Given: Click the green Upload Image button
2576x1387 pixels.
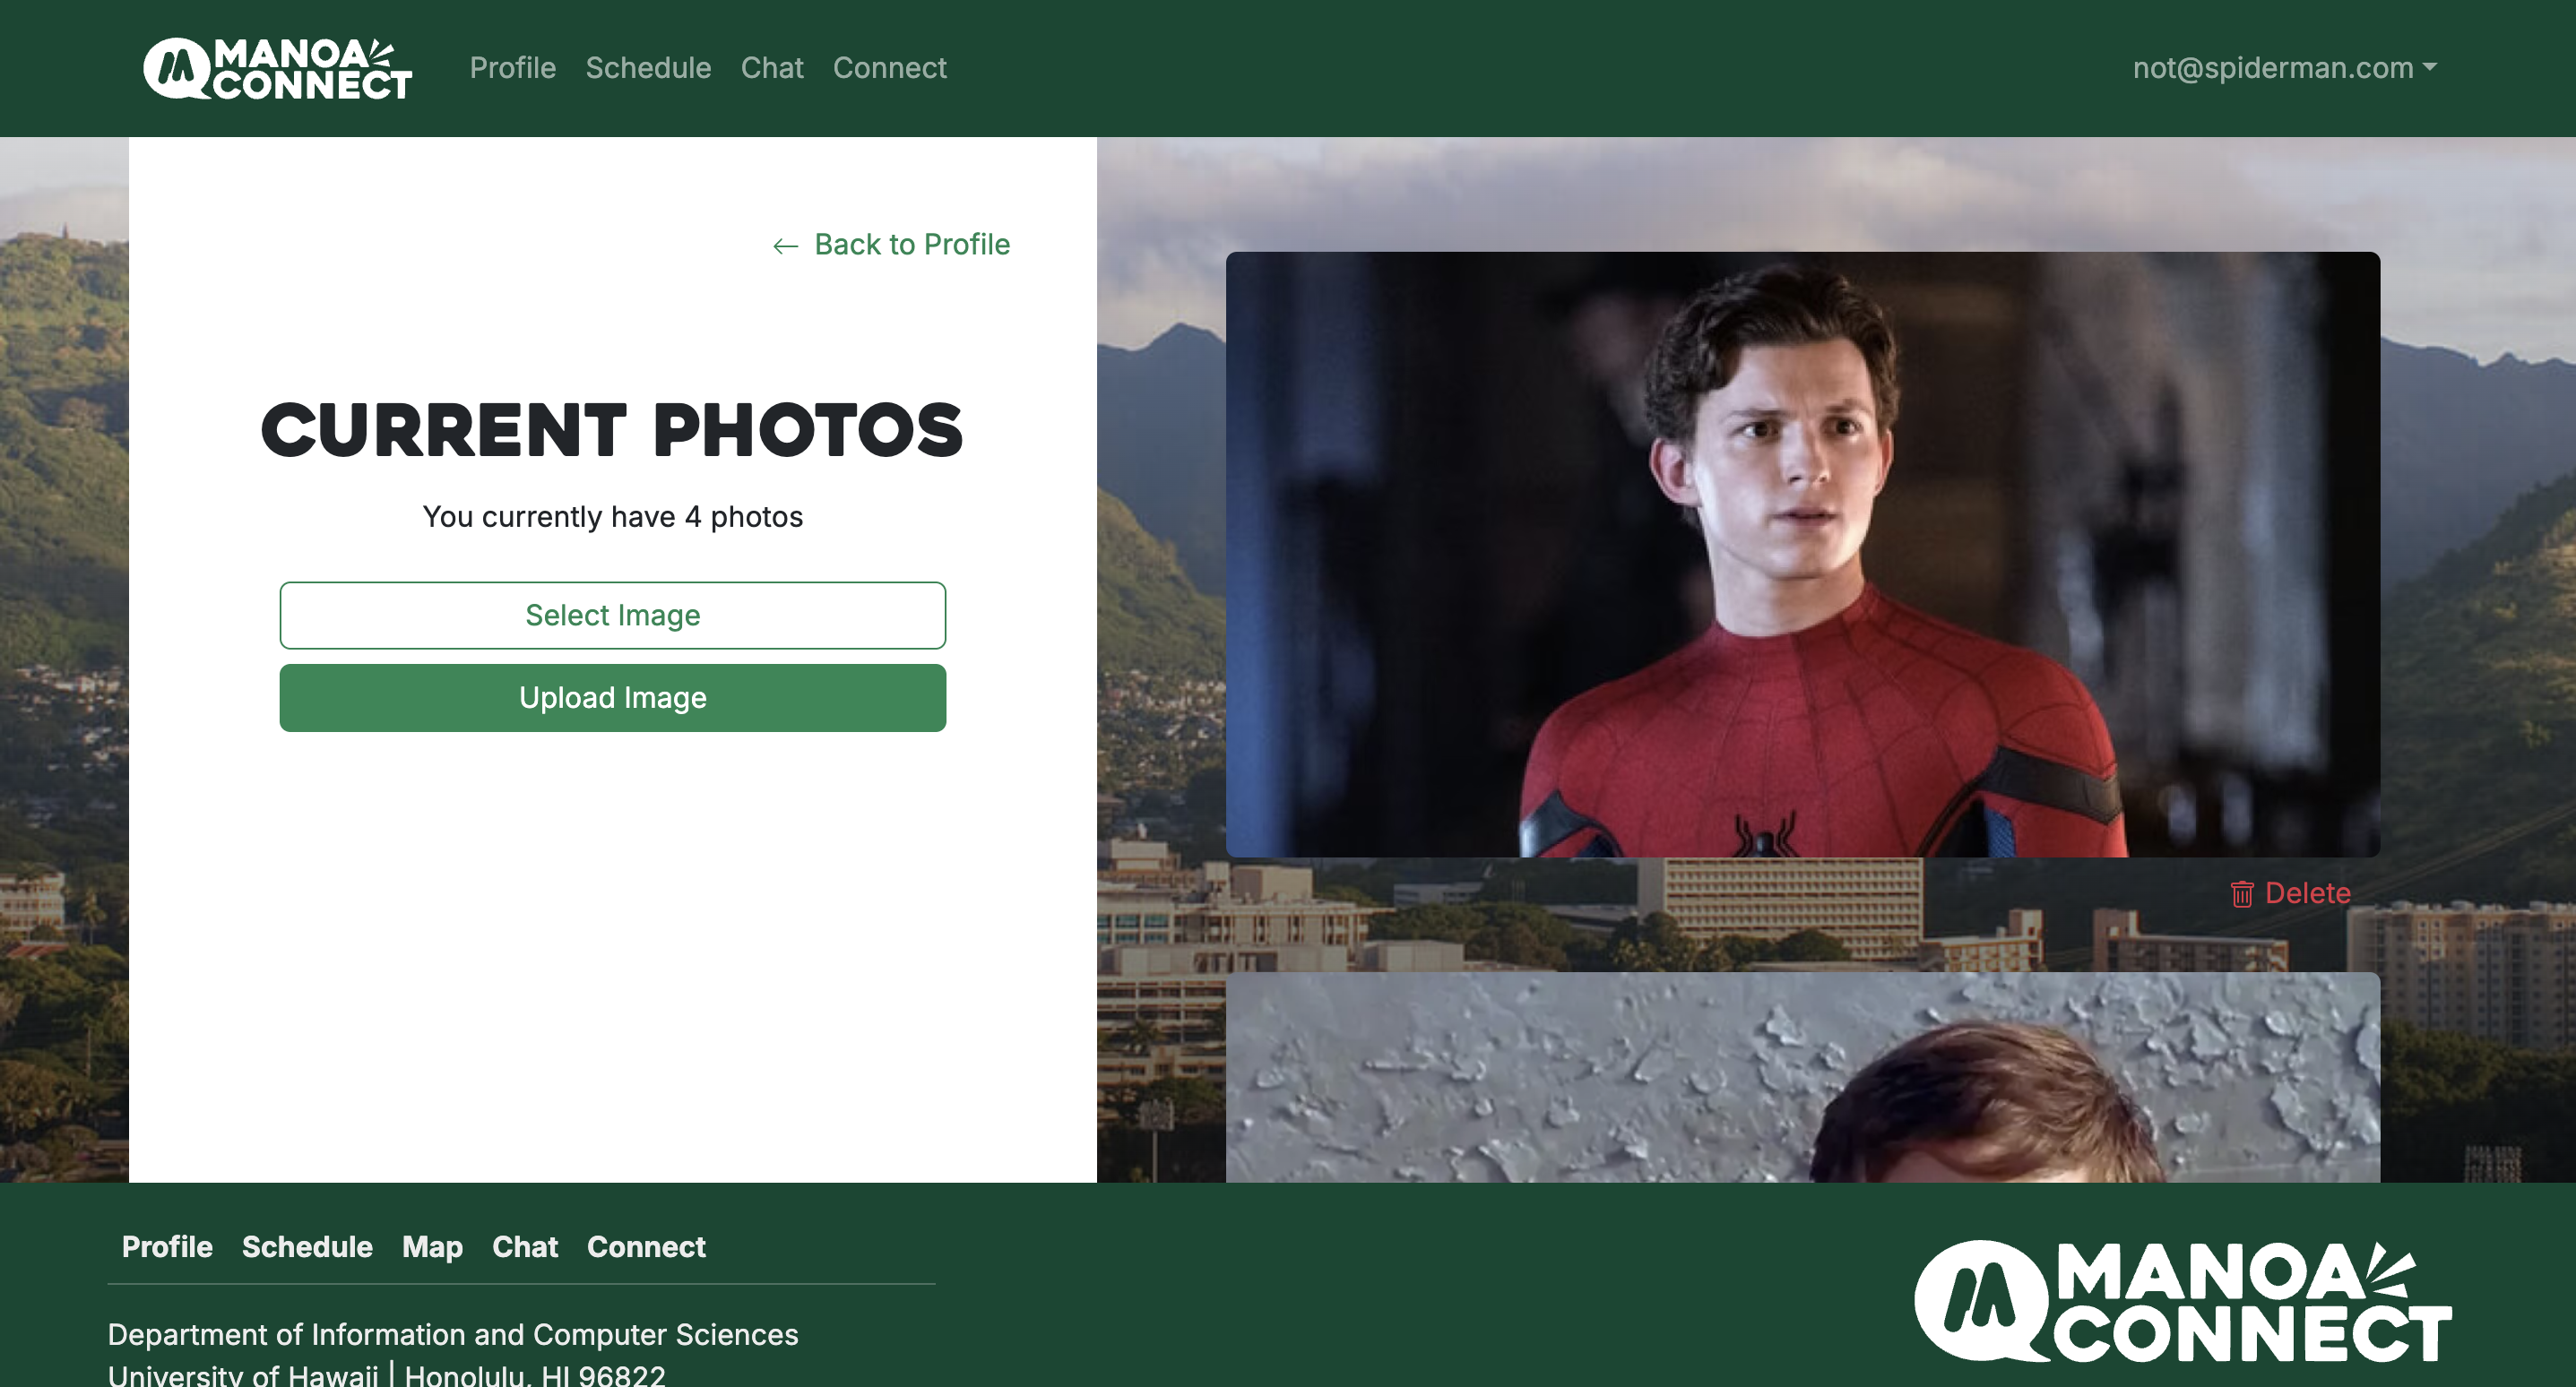Looking at the screenshot, I should coord(612,697).
